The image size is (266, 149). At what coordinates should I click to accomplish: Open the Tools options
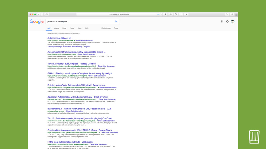[116, 28]
